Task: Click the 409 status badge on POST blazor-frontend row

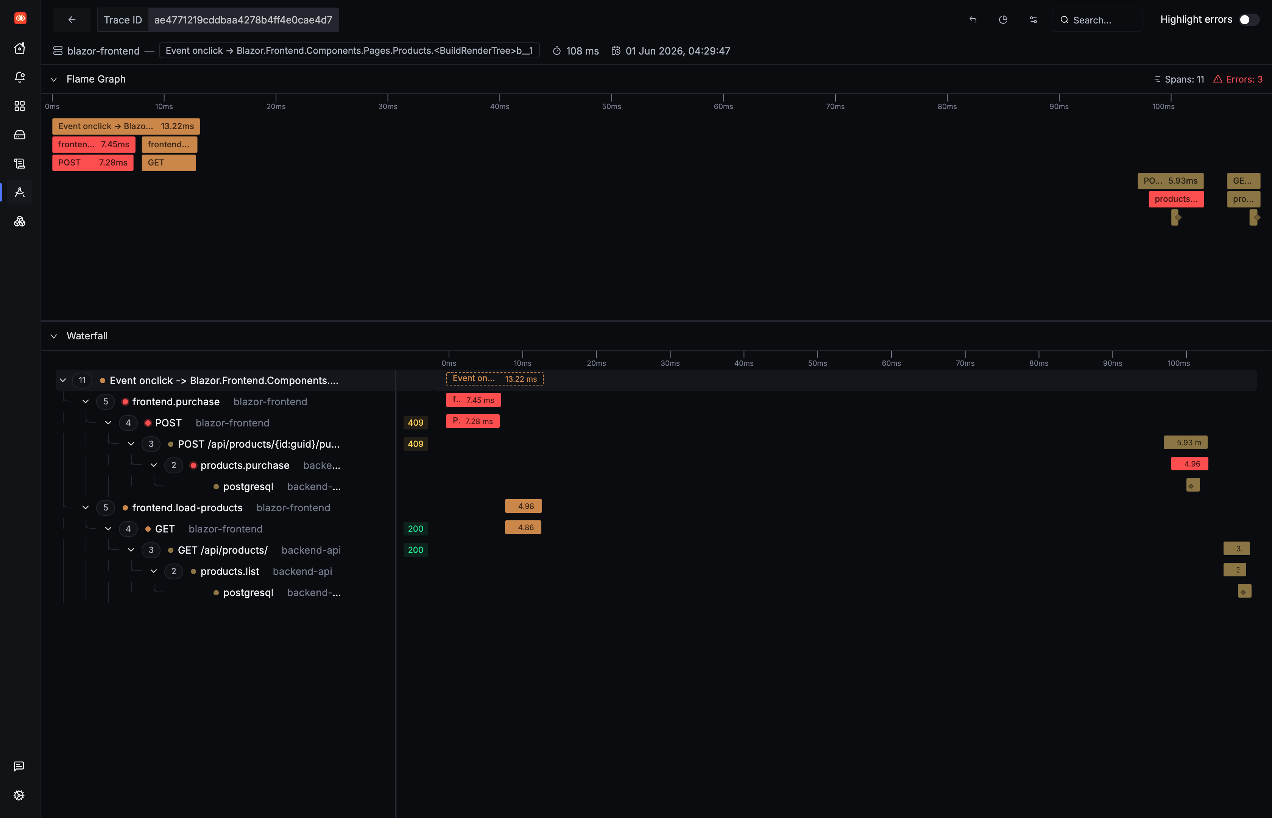Action: tap(415, 423)
